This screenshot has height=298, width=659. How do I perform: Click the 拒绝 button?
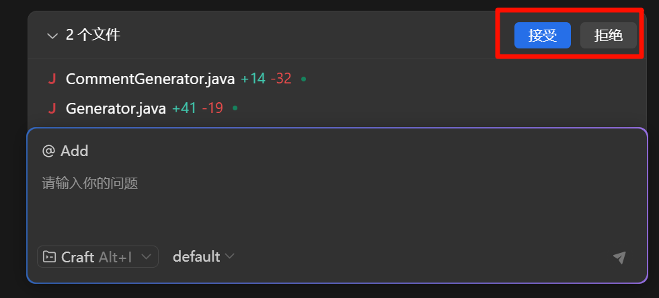608,36
